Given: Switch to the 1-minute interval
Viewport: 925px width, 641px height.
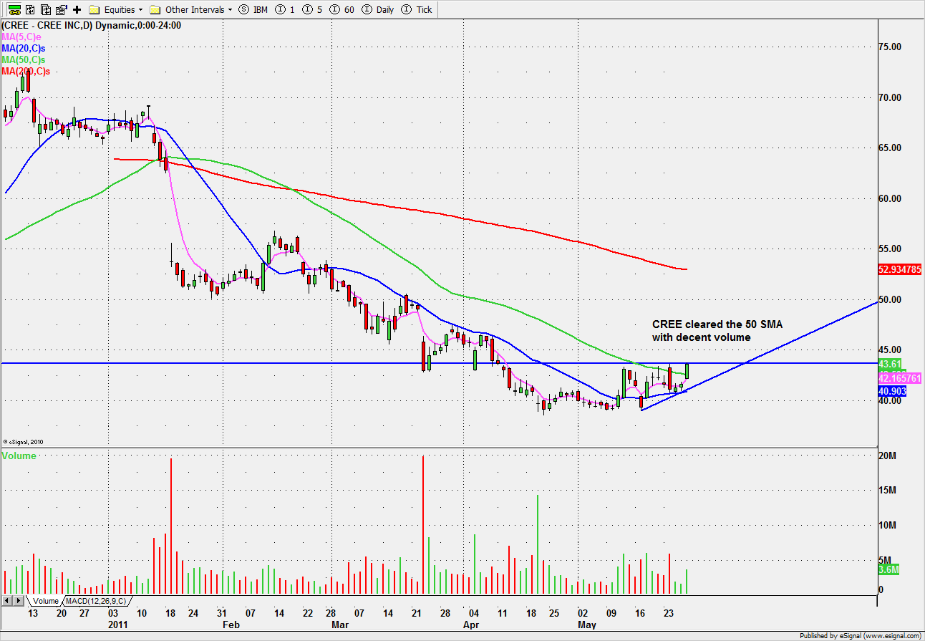Looking at the screenshot, I should 284,9.
